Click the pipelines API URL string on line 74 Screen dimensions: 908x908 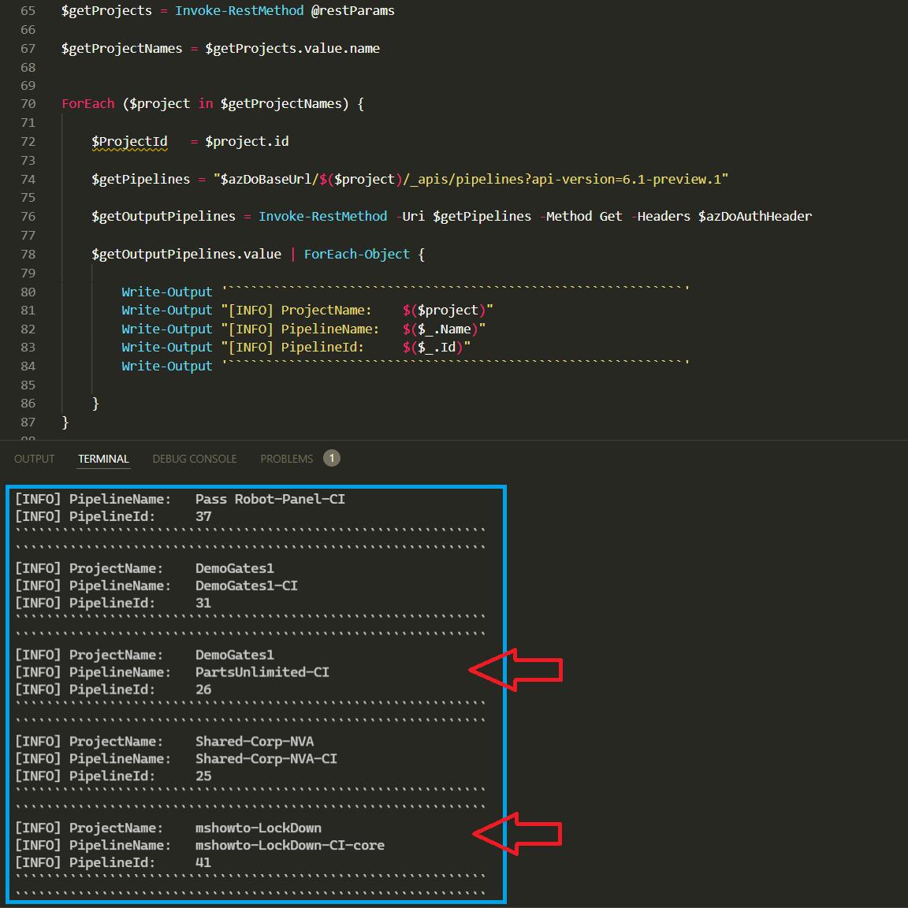[471, 180]
